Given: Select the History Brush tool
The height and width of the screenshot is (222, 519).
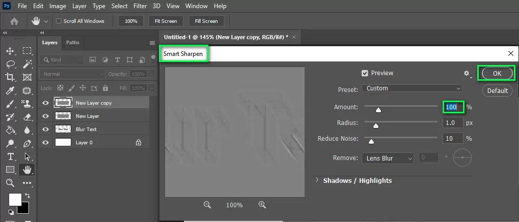Looking at the screenshot, I should [10, 117].
